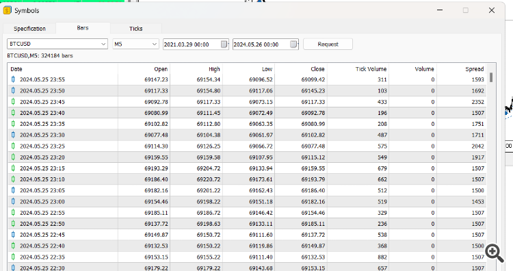The width and height of the screenshot is (513, 271).
Task: Select the tick volume 882
Action: point(382,257)
